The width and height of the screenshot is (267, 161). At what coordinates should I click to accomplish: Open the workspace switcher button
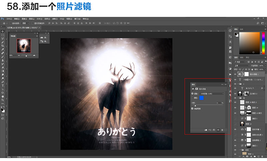(262, 23)
